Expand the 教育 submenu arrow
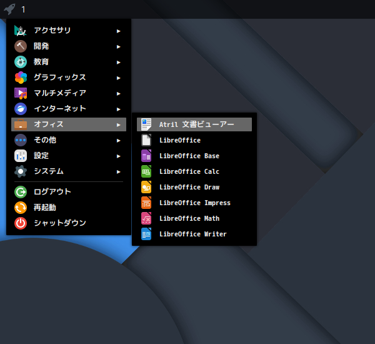The width and height of the screenshot is (375, 344). point(118,63)
